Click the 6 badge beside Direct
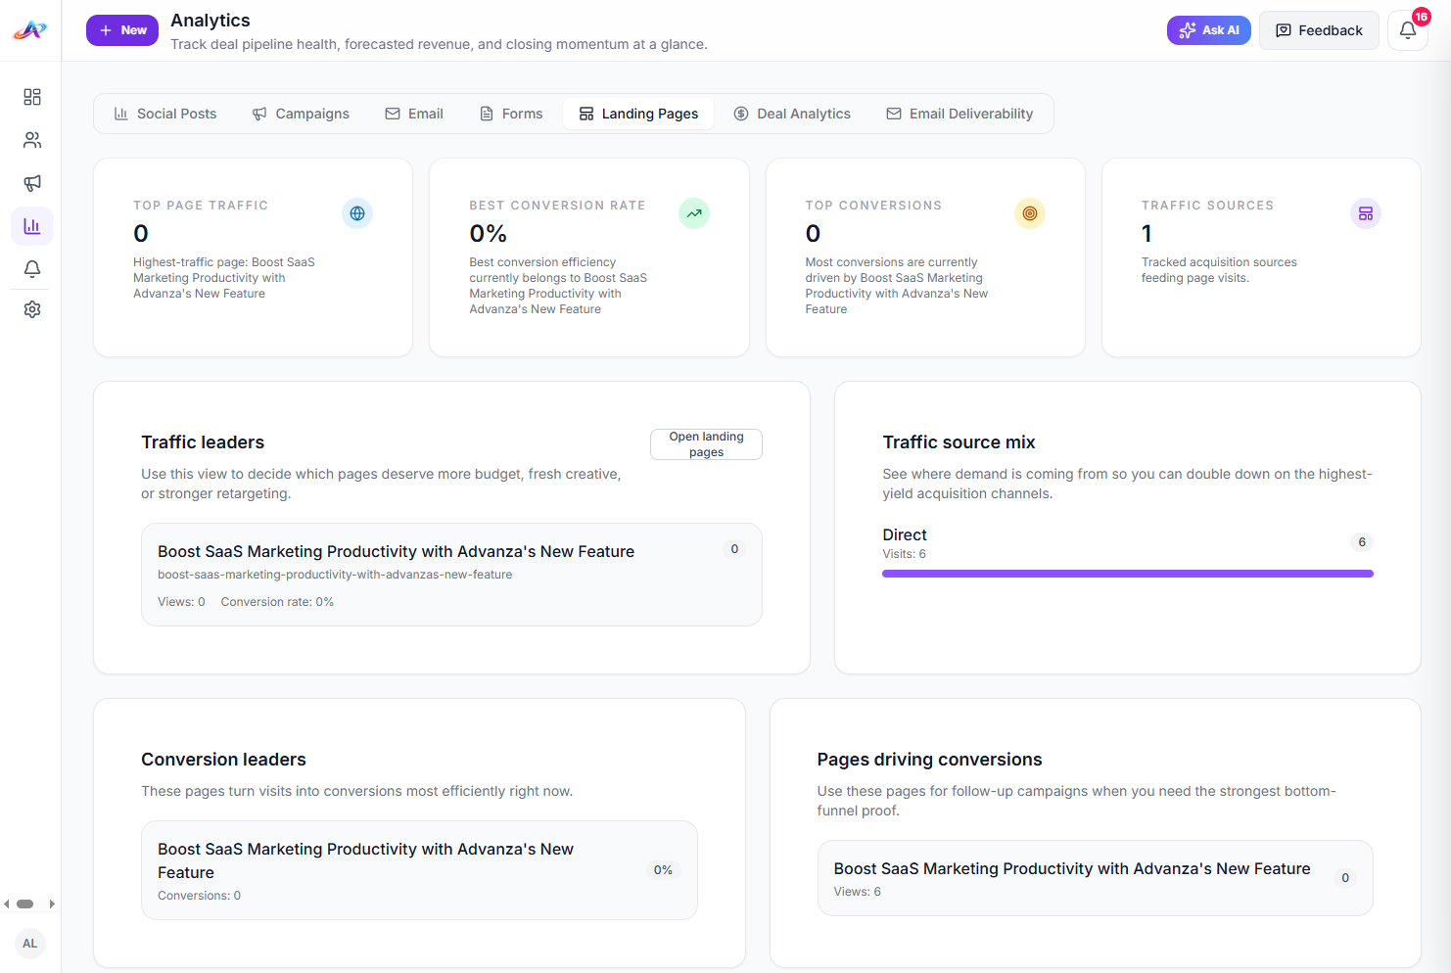 (x=1362, y=542)
